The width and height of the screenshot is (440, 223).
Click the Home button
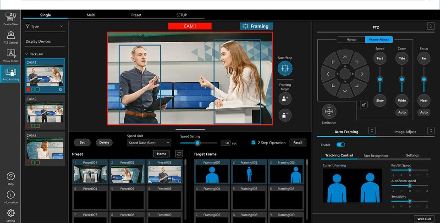161,154
